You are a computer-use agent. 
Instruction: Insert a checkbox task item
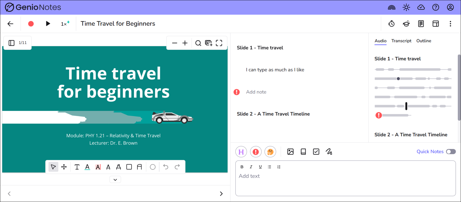[316, 152]
